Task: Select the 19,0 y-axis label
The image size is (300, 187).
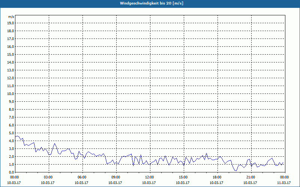Action: (10, 23)
